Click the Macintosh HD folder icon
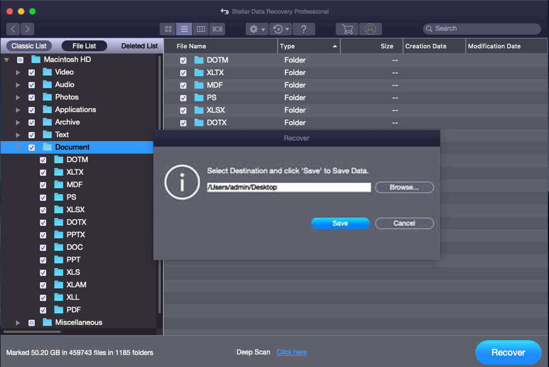 (36, 59)
